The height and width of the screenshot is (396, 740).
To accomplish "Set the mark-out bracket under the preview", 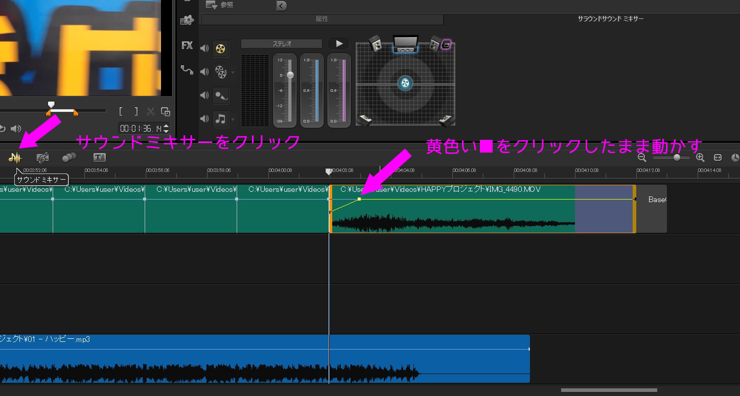I will (136, 111).
